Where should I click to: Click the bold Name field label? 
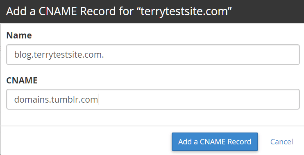(x=19, y=36)
